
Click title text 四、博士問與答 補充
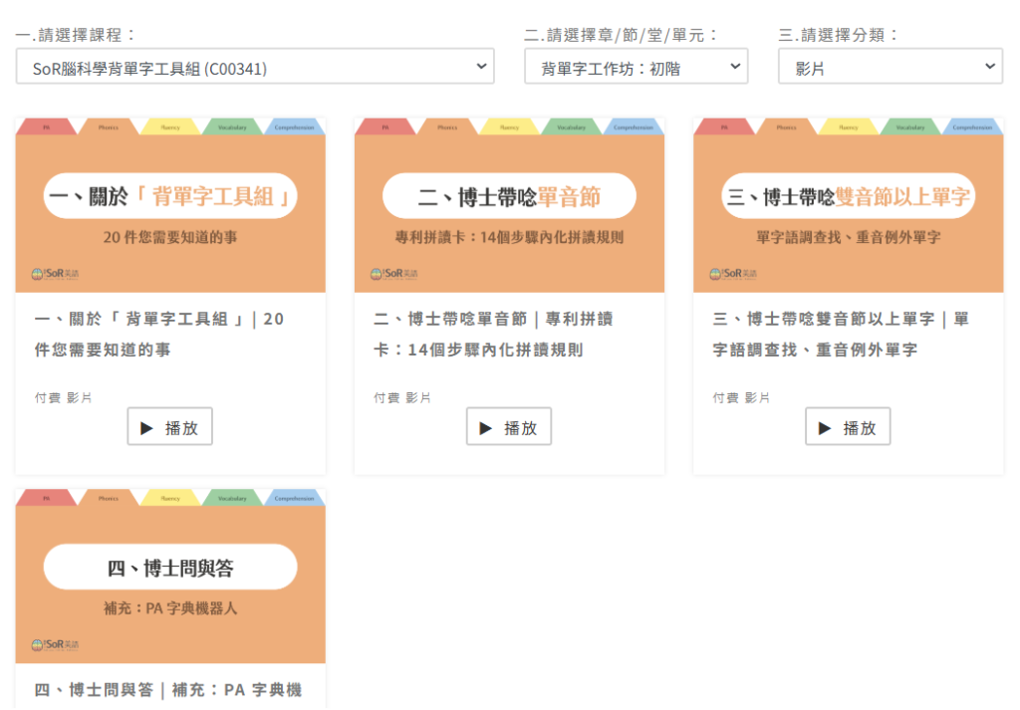pyautogui.click(x=167, y=690)
